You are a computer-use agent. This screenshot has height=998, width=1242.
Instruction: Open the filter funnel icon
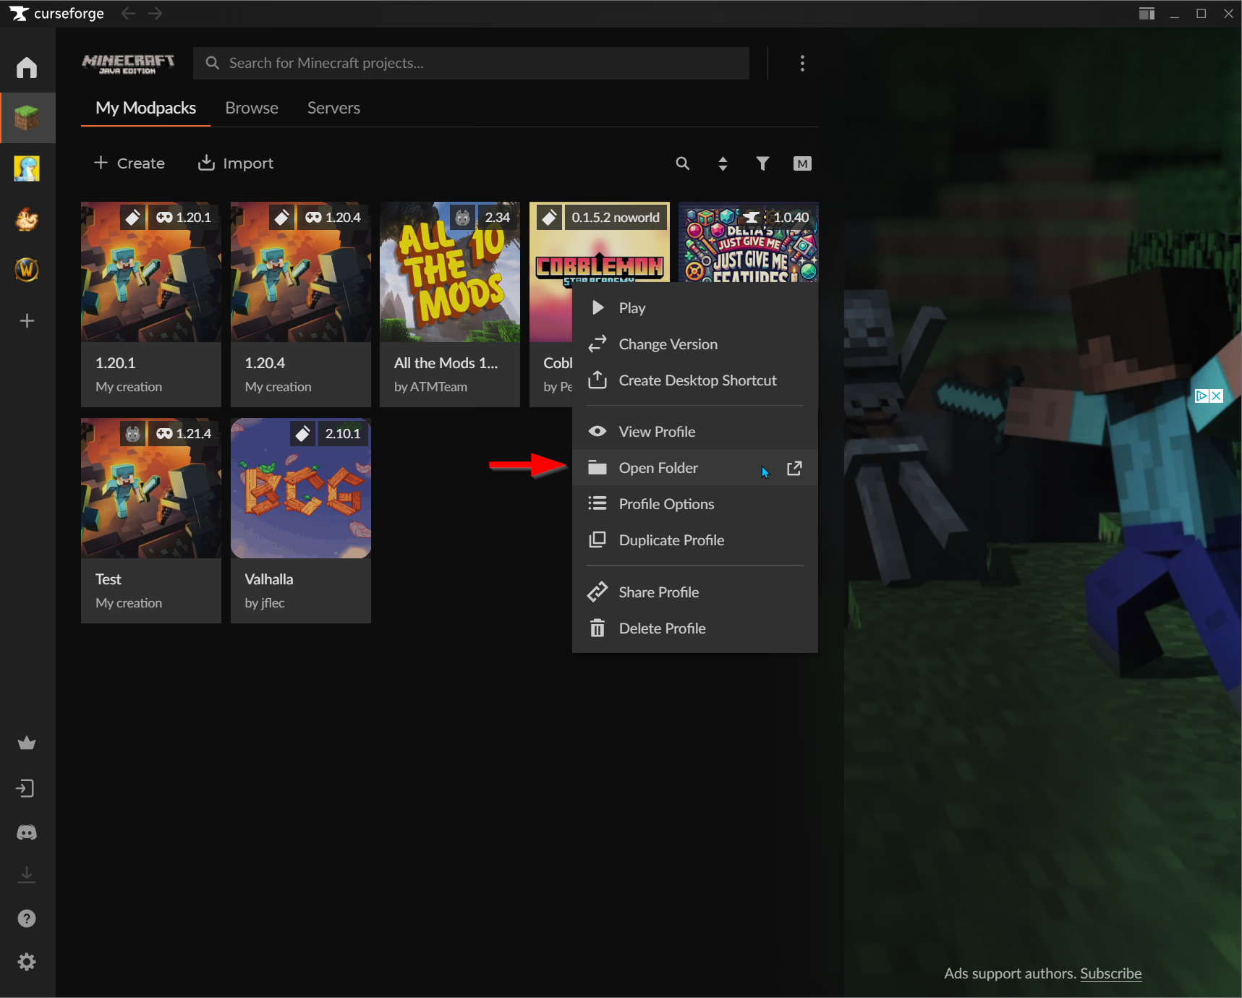(762, 163)
